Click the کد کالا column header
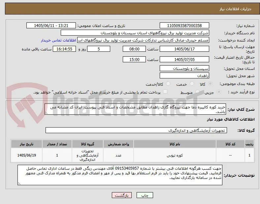260x204 pixels. pos(230,144)
